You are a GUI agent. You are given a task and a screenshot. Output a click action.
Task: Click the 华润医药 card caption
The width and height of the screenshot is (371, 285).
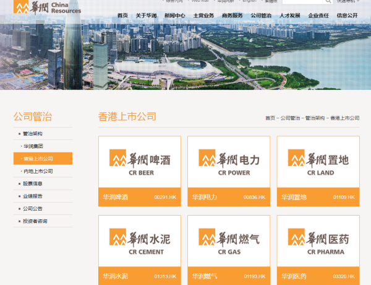point(294,276)
